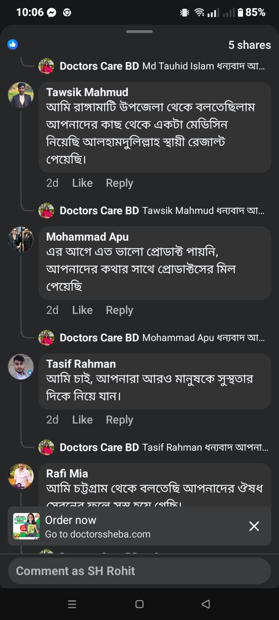Screen dimensions: 279x620
Task: Tap the blue like reaction icon
Action: pos(12,44)
